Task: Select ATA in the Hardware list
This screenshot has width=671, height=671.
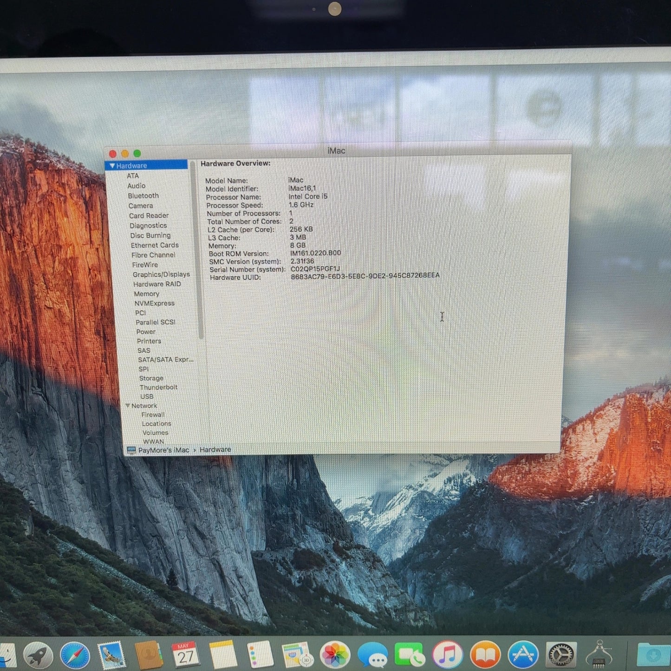Action: pos(133,176)
